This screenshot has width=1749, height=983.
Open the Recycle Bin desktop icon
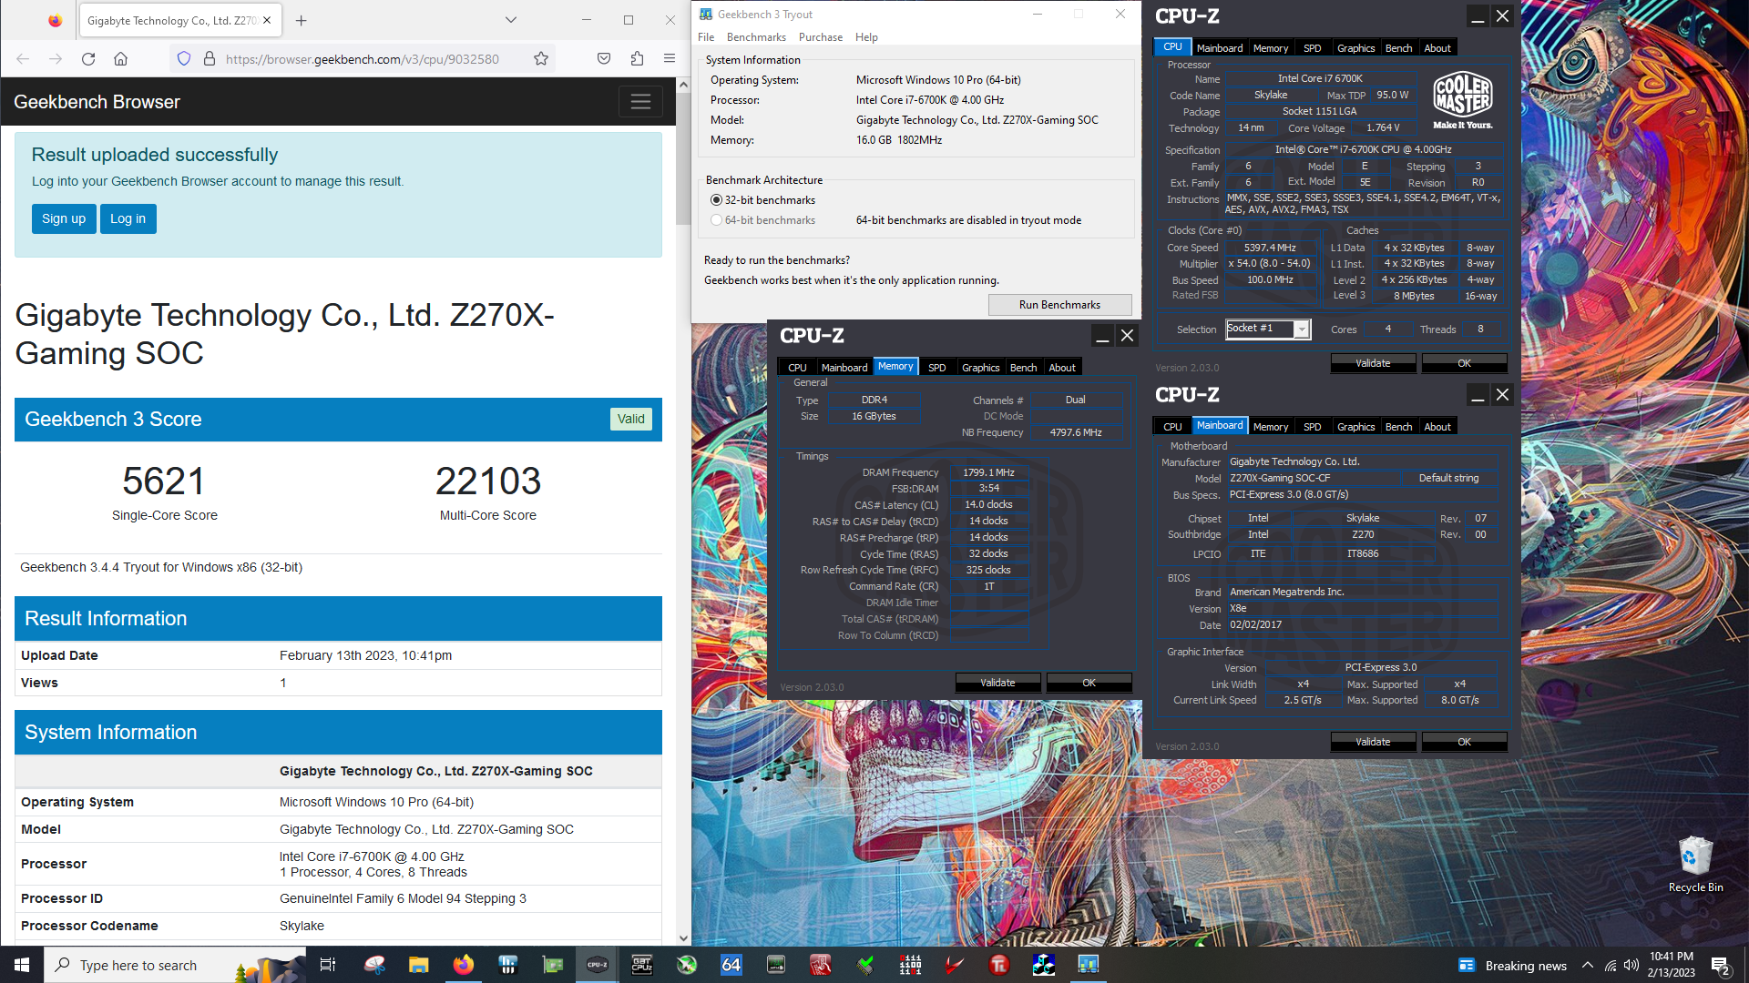pyautogui.click(x=1695, y=864)
